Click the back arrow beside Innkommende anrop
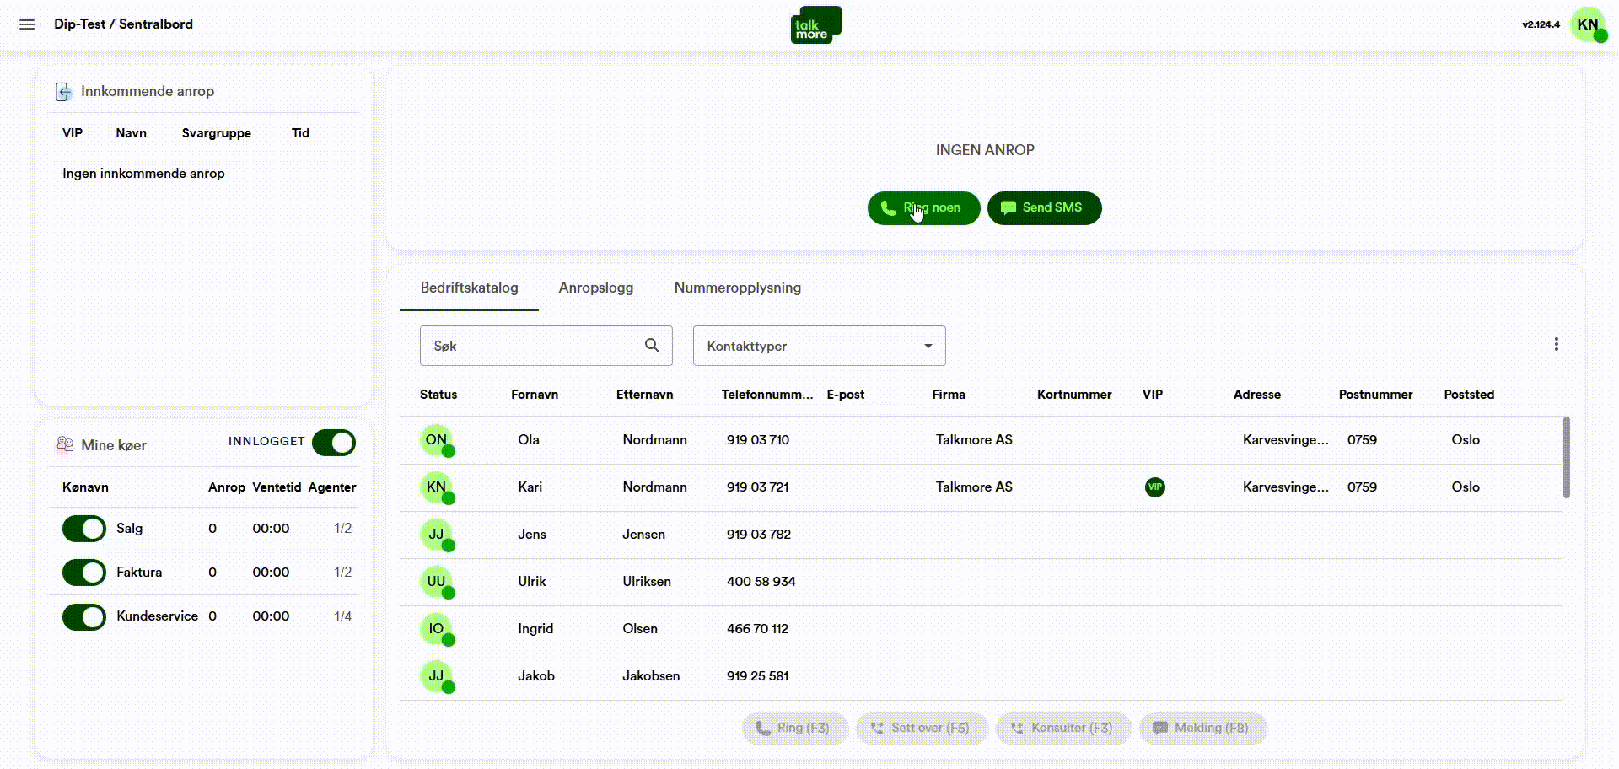The image size is (1619, 769). pos(65,91)
